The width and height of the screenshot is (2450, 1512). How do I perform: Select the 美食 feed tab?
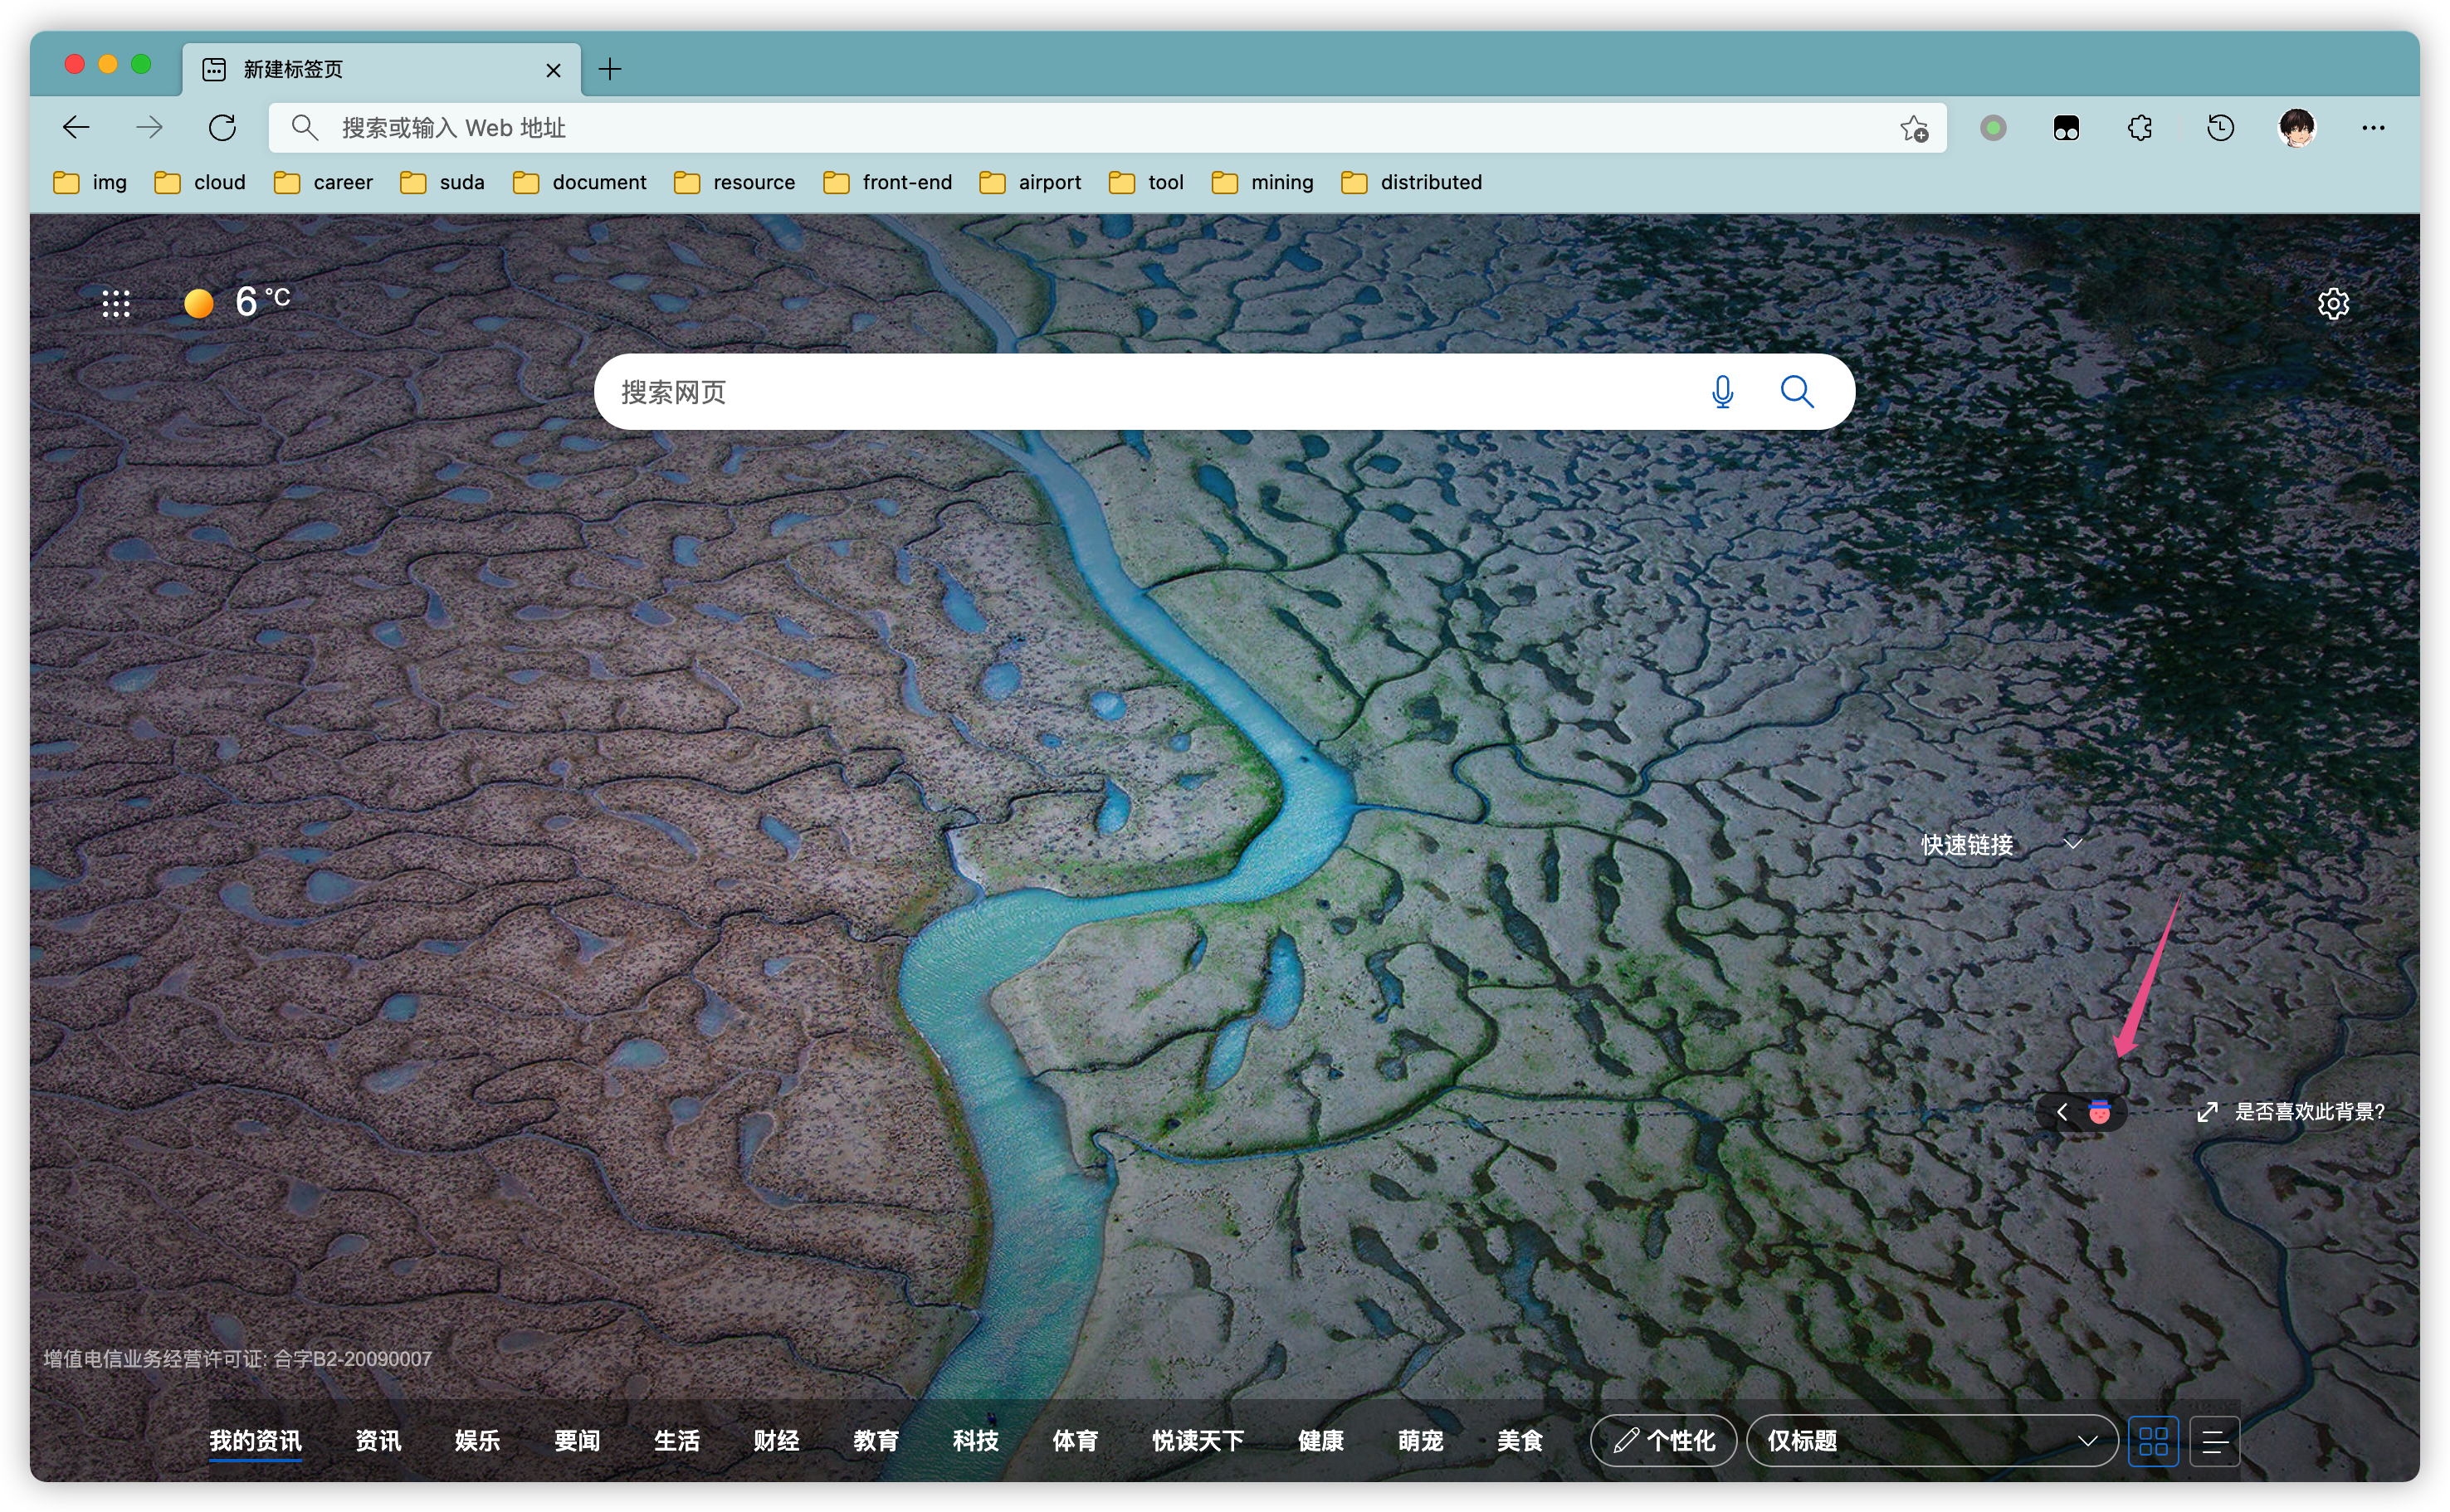1519,1441
